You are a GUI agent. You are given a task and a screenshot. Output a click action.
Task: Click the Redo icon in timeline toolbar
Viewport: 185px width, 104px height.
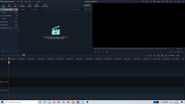[x=6, y=55]
